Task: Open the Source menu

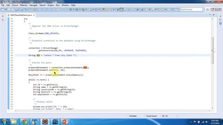Action: (x=15, y=5)
